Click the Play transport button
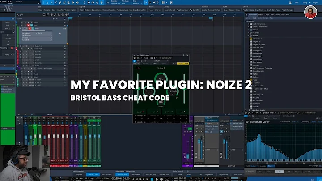The width and height of the screenshot is (322, 181). (157, 179)
